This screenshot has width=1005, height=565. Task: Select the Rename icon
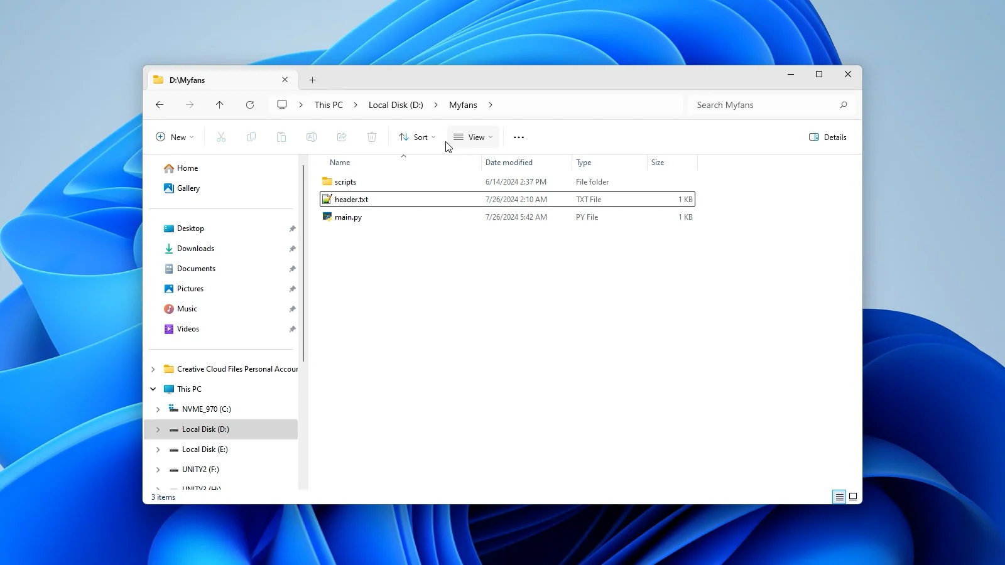(x=312, y=137)
